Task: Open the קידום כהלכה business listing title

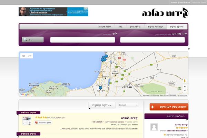Action: (x=129, y=118)
